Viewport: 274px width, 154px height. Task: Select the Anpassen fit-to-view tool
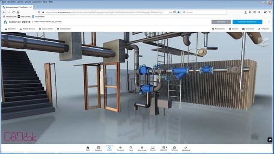[x=98, y=148]
